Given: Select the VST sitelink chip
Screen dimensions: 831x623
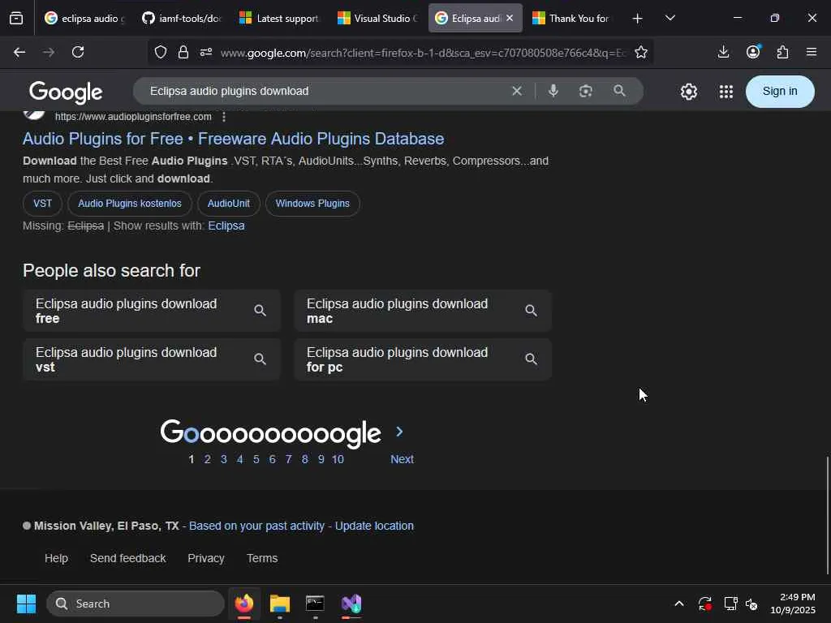Looking at the screenshot, I should 42,204.
